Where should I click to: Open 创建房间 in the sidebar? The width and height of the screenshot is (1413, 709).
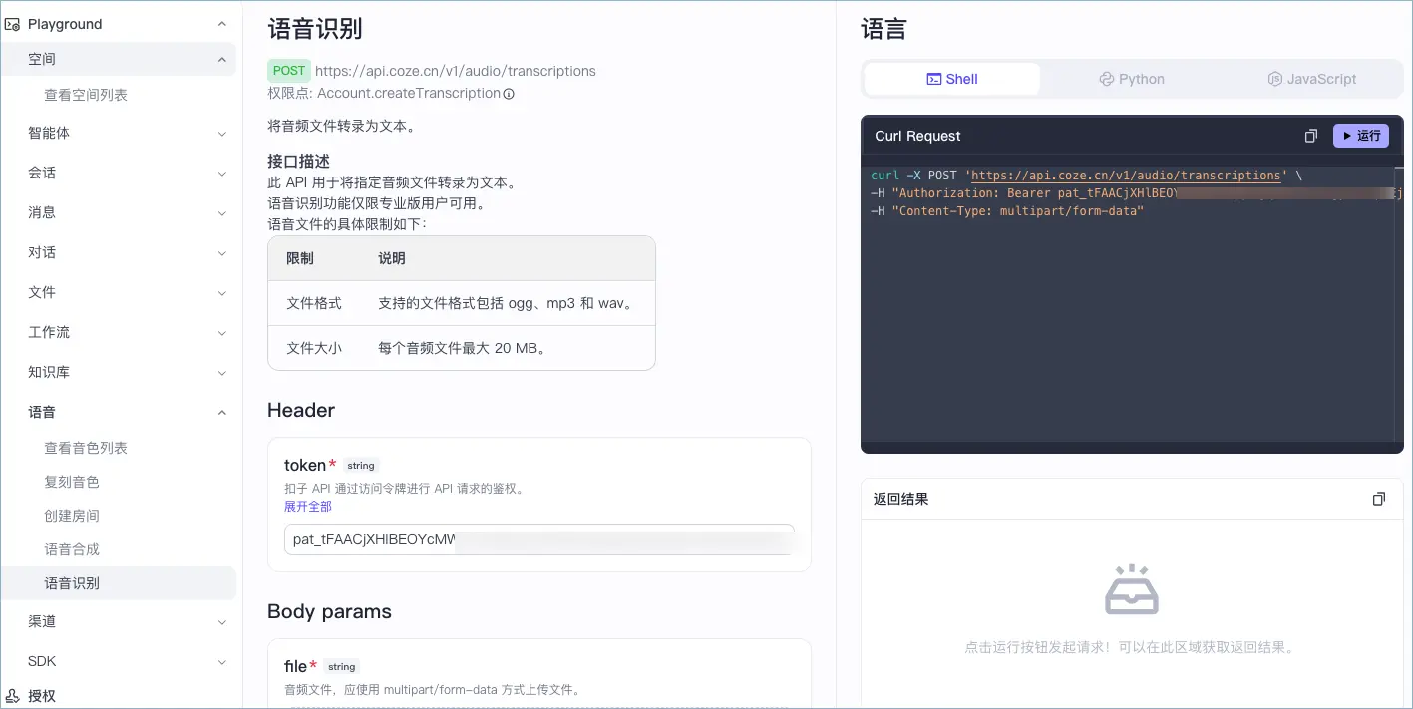(x=72, y=516)
